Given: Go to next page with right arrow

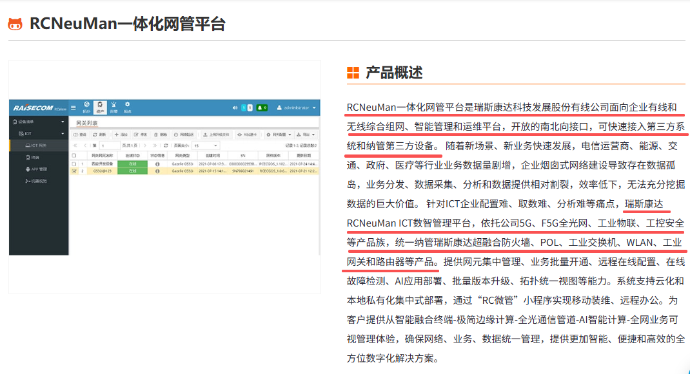Looking at the screenshot, I should coord(145,145).
